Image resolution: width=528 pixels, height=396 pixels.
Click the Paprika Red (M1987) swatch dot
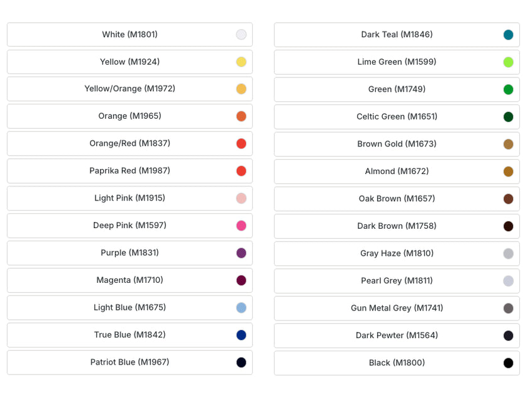pos(241,171)
